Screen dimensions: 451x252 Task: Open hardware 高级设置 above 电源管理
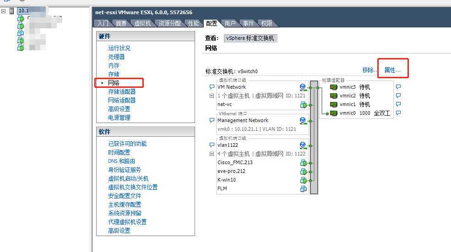click(x=119, y=109)
